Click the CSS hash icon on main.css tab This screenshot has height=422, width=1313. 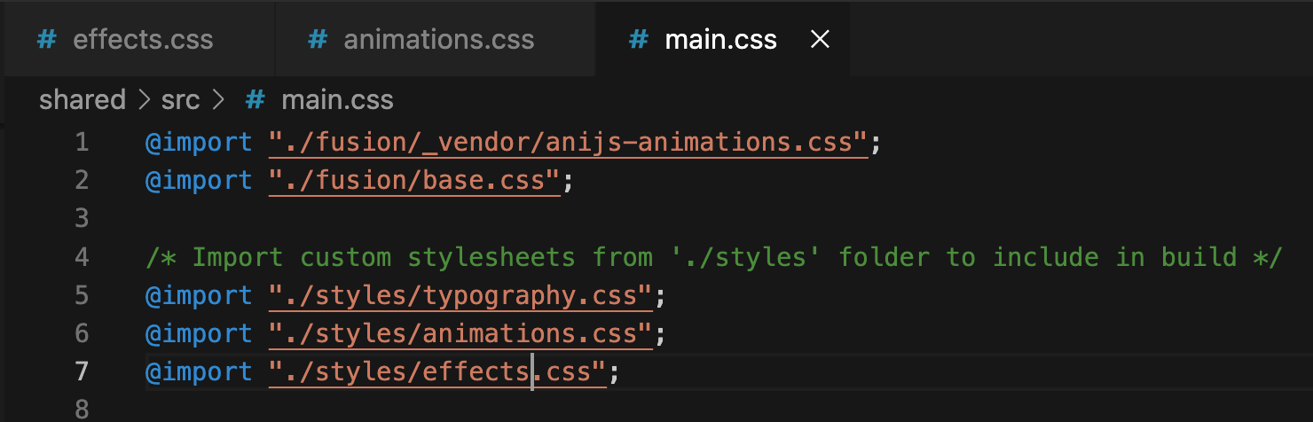tap(638, 40)
